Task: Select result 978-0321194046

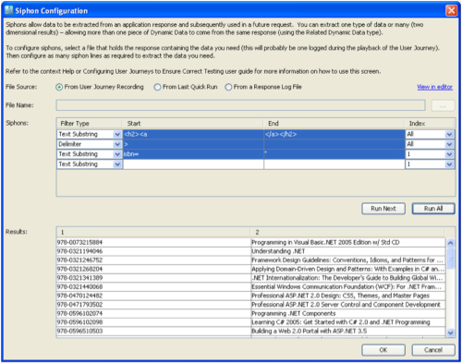Action: coord(153,251)
